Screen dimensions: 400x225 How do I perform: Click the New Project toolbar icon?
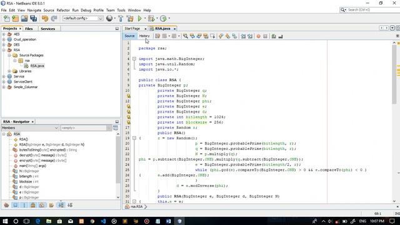[x=16, y=18]
